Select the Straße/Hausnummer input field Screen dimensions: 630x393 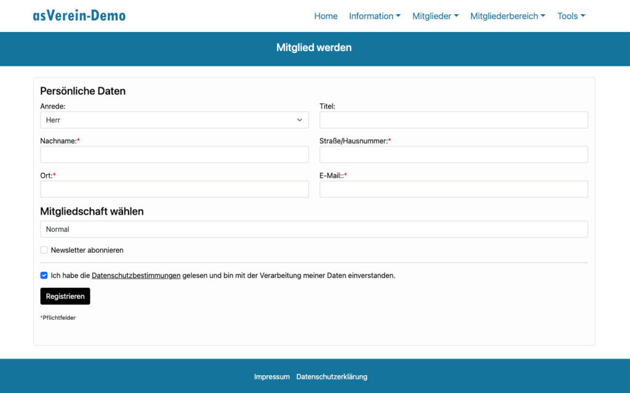(453, 154)
